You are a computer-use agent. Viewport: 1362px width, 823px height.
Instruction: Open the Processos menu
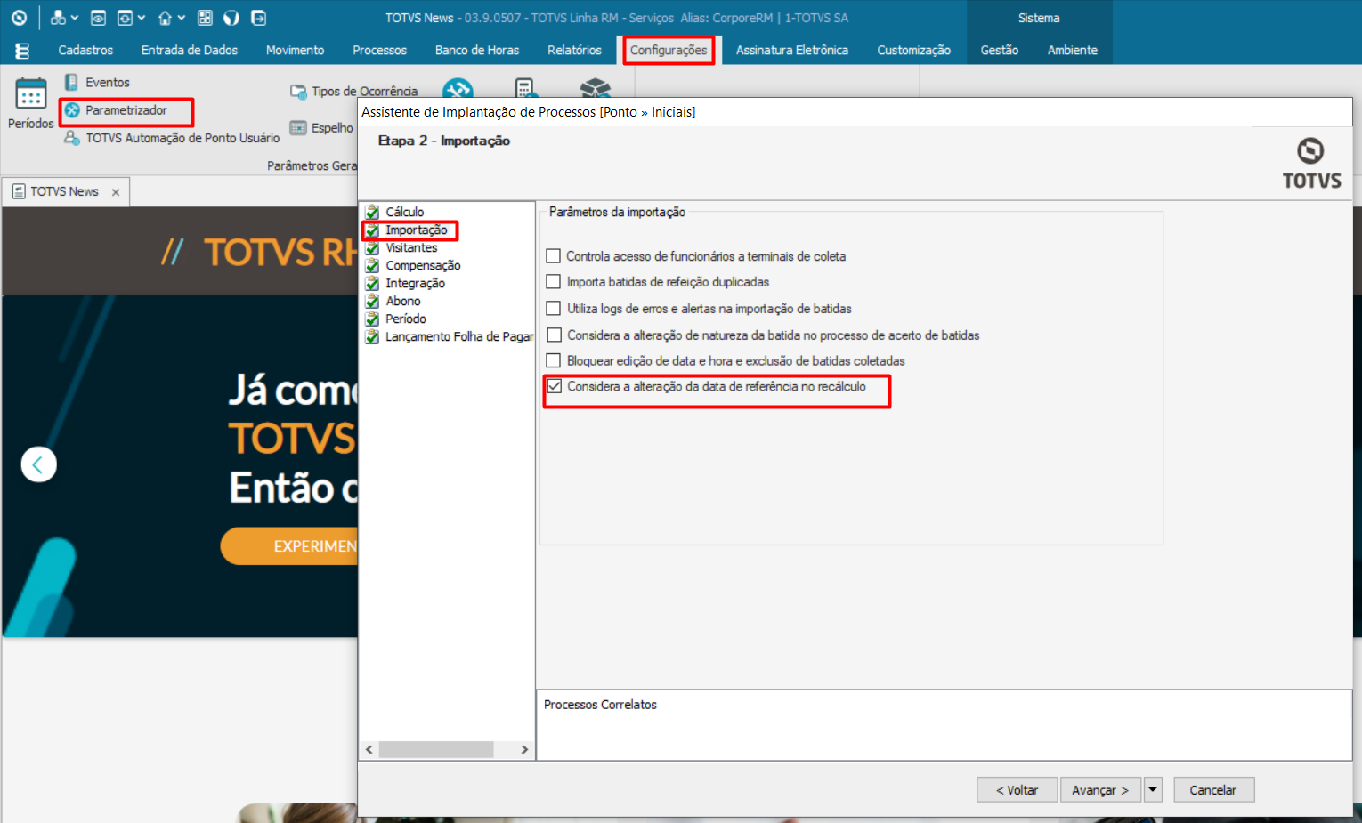pyautogui.click(x=379, y=51)
